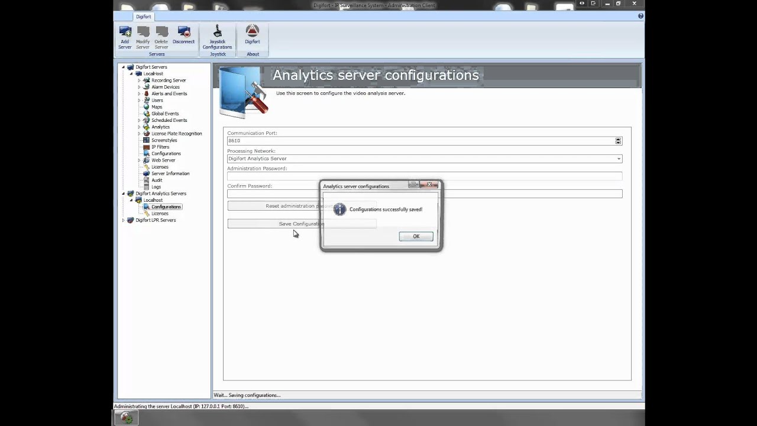Switch to the Digifort ribbon tab

[144, 17]
